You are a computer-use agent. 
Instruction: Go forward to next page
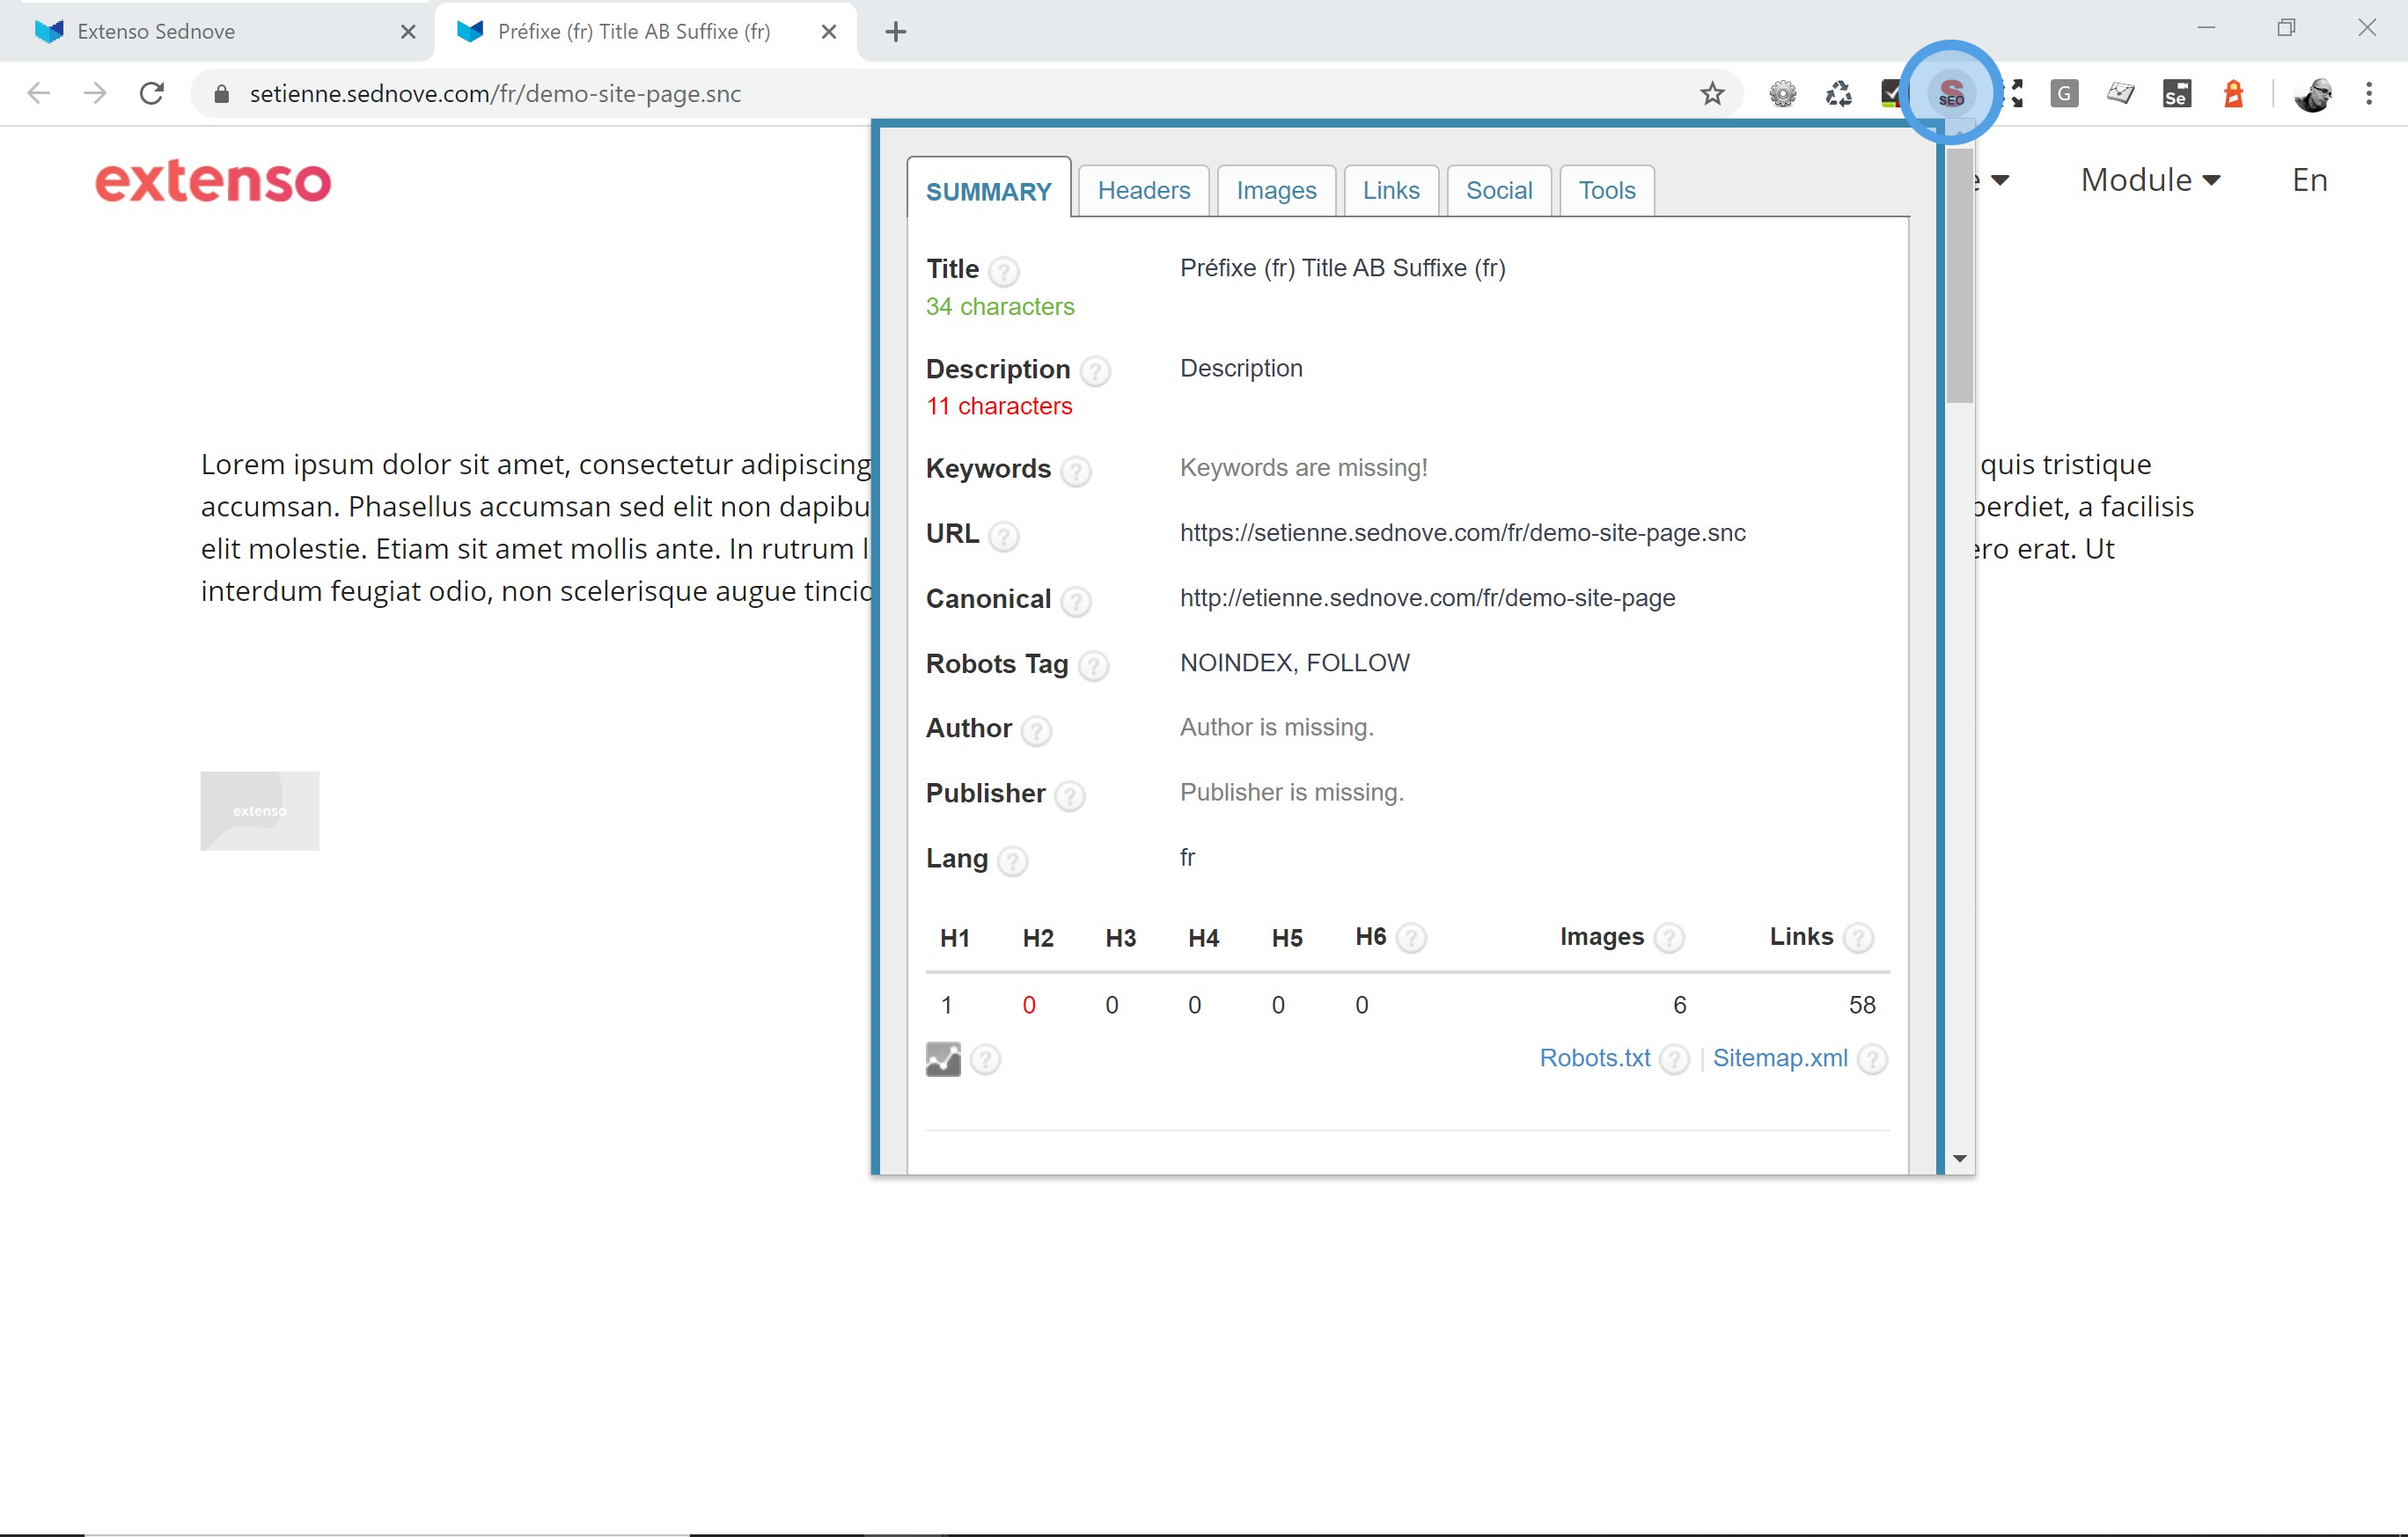tap(95, 94)
